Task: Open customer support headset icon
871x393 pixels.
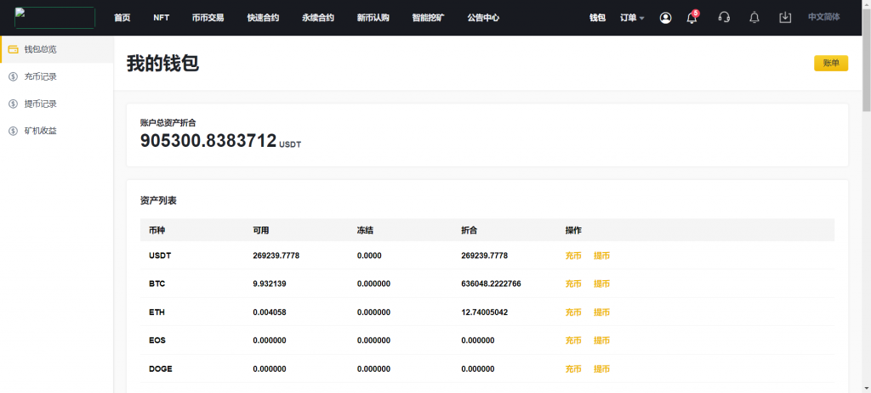Action: (724, 18)
